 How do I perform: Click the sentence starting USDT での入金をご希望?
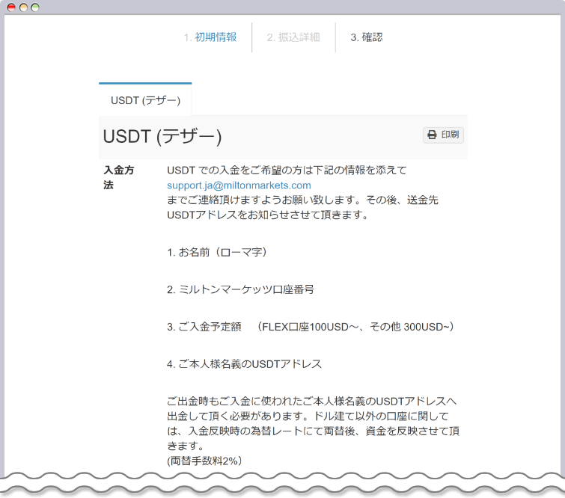click(287, 170)
